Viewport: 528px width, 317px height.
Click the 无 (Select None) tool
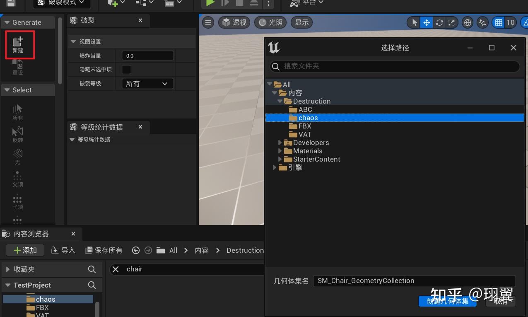[17, 156]
